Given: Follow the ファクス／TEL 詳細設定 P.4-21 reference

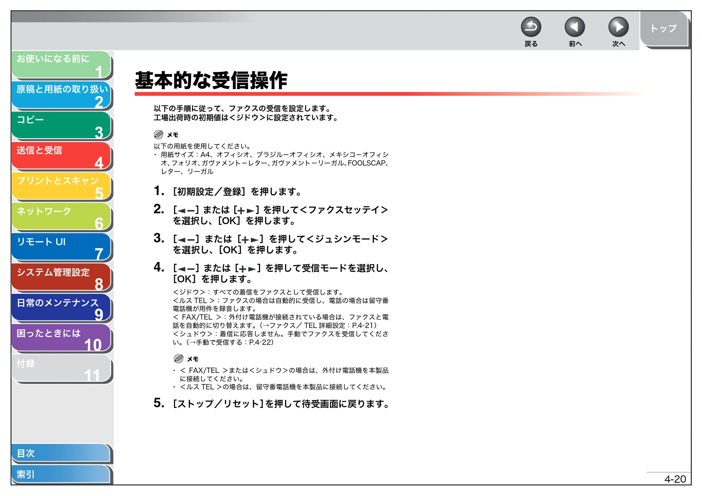Looking at the screenshot, I should pyautogui.click(x=319, y=326).
